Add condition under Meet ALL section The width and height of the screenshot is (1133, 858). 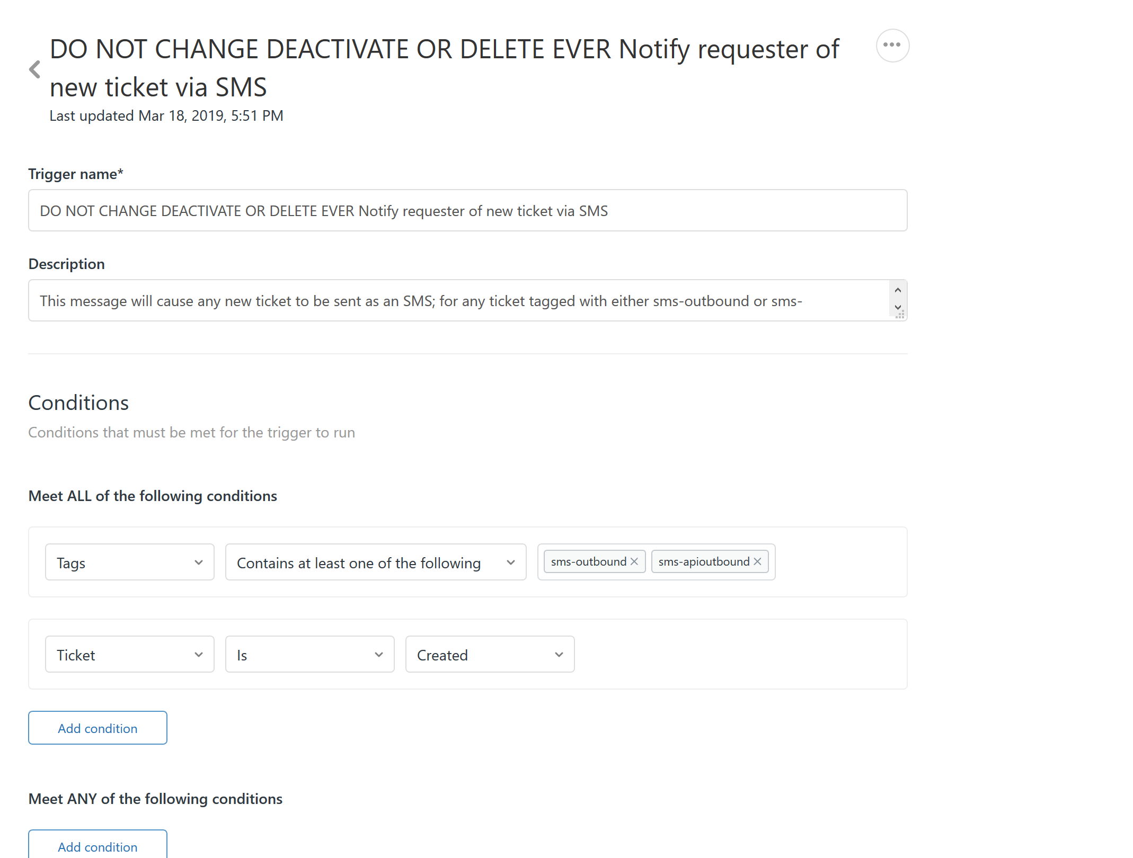pos(98,728)
